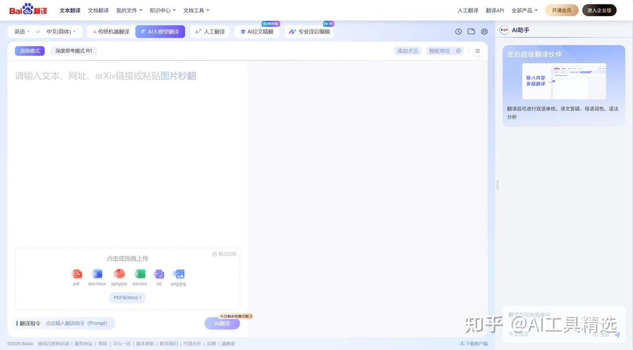Click the 开通会员 button
633x350 pixels.
pos(562,10)
